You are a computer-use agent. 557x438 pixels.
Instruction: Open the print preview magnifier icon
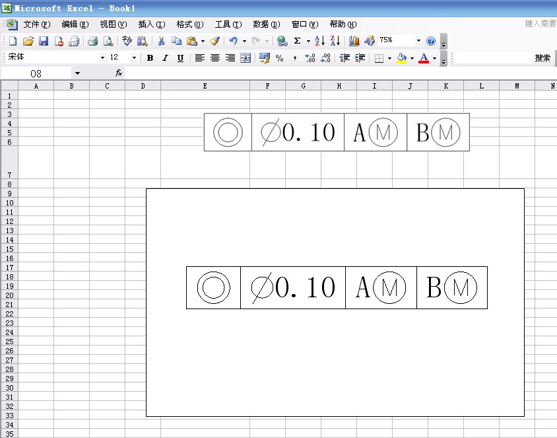click(108, 41)
